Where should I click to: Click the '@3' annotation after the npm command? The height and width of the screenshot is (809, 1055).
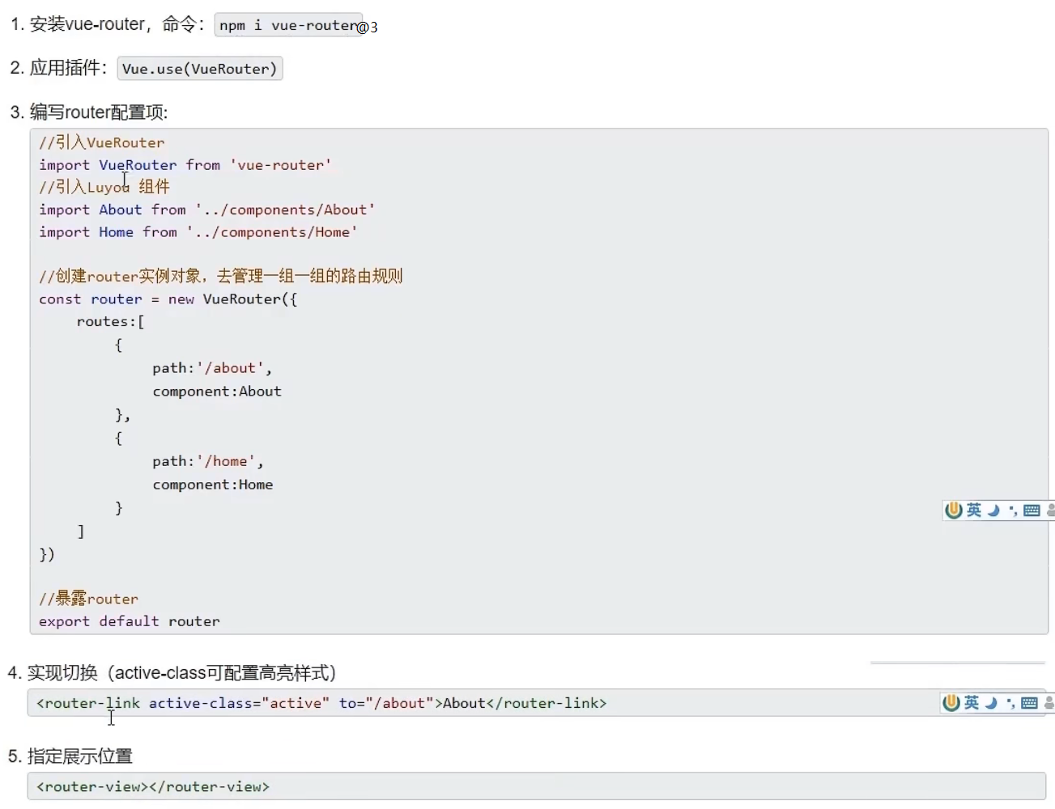pos(368,27)
